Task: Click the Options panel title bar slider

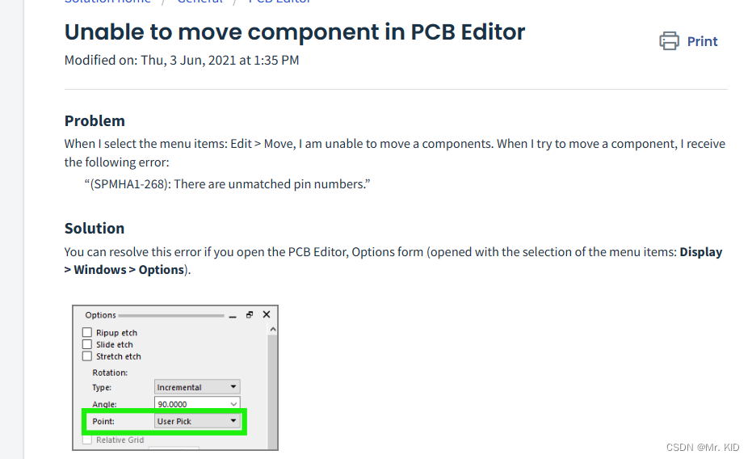Action: coord(171,316)
